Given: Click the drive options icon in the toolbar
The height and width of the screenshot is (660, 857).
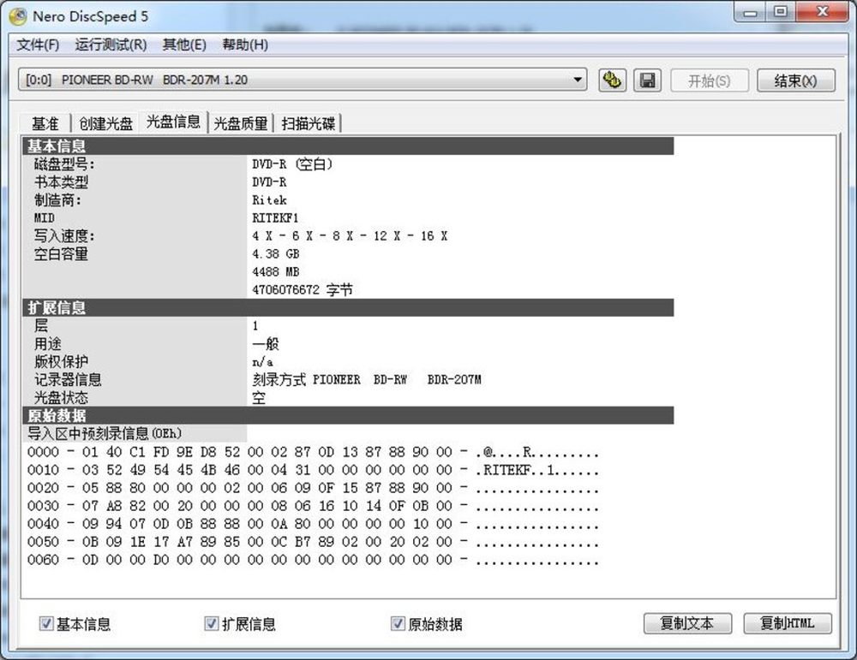Looking at the screenshot, I should pyautogui.click(x=612, y=80).
